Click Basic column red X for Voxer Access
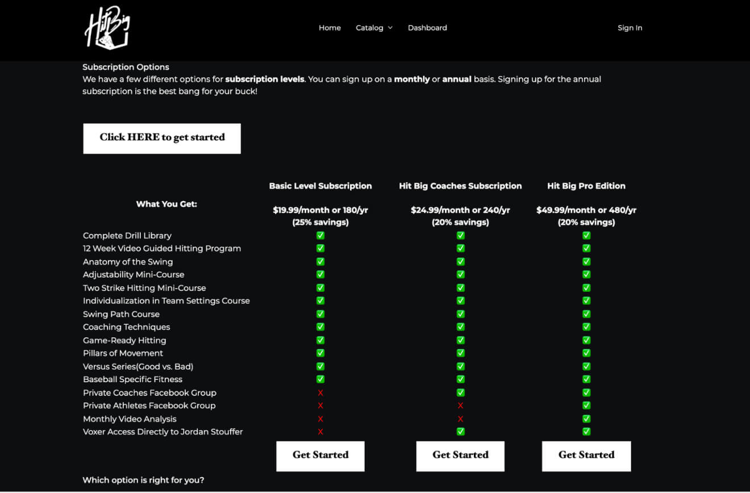Screen dimensions: 750x493 pos(320,432)
